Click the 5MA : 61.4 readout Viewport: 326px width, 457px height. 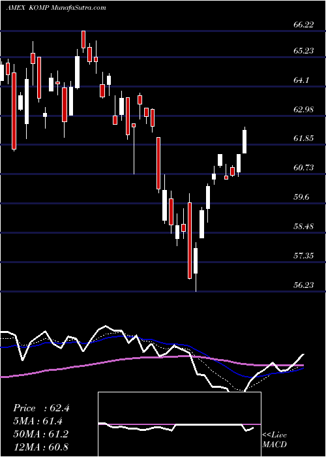(x=38, y=421)
